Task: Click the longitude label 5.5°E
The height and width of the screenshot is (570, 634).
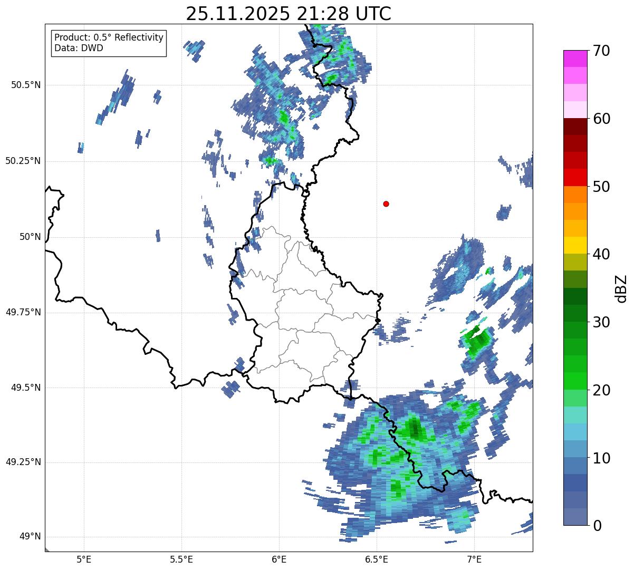Action: click(x=181, y=559)
